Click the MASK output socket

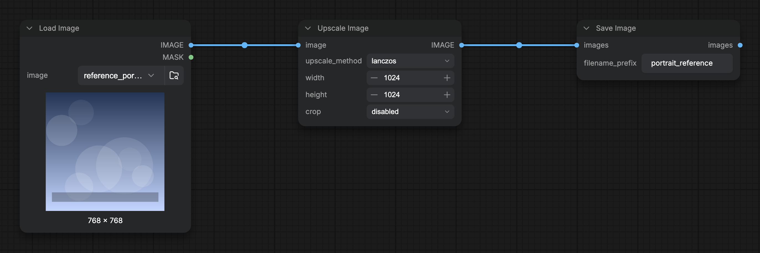pos(191,57)
